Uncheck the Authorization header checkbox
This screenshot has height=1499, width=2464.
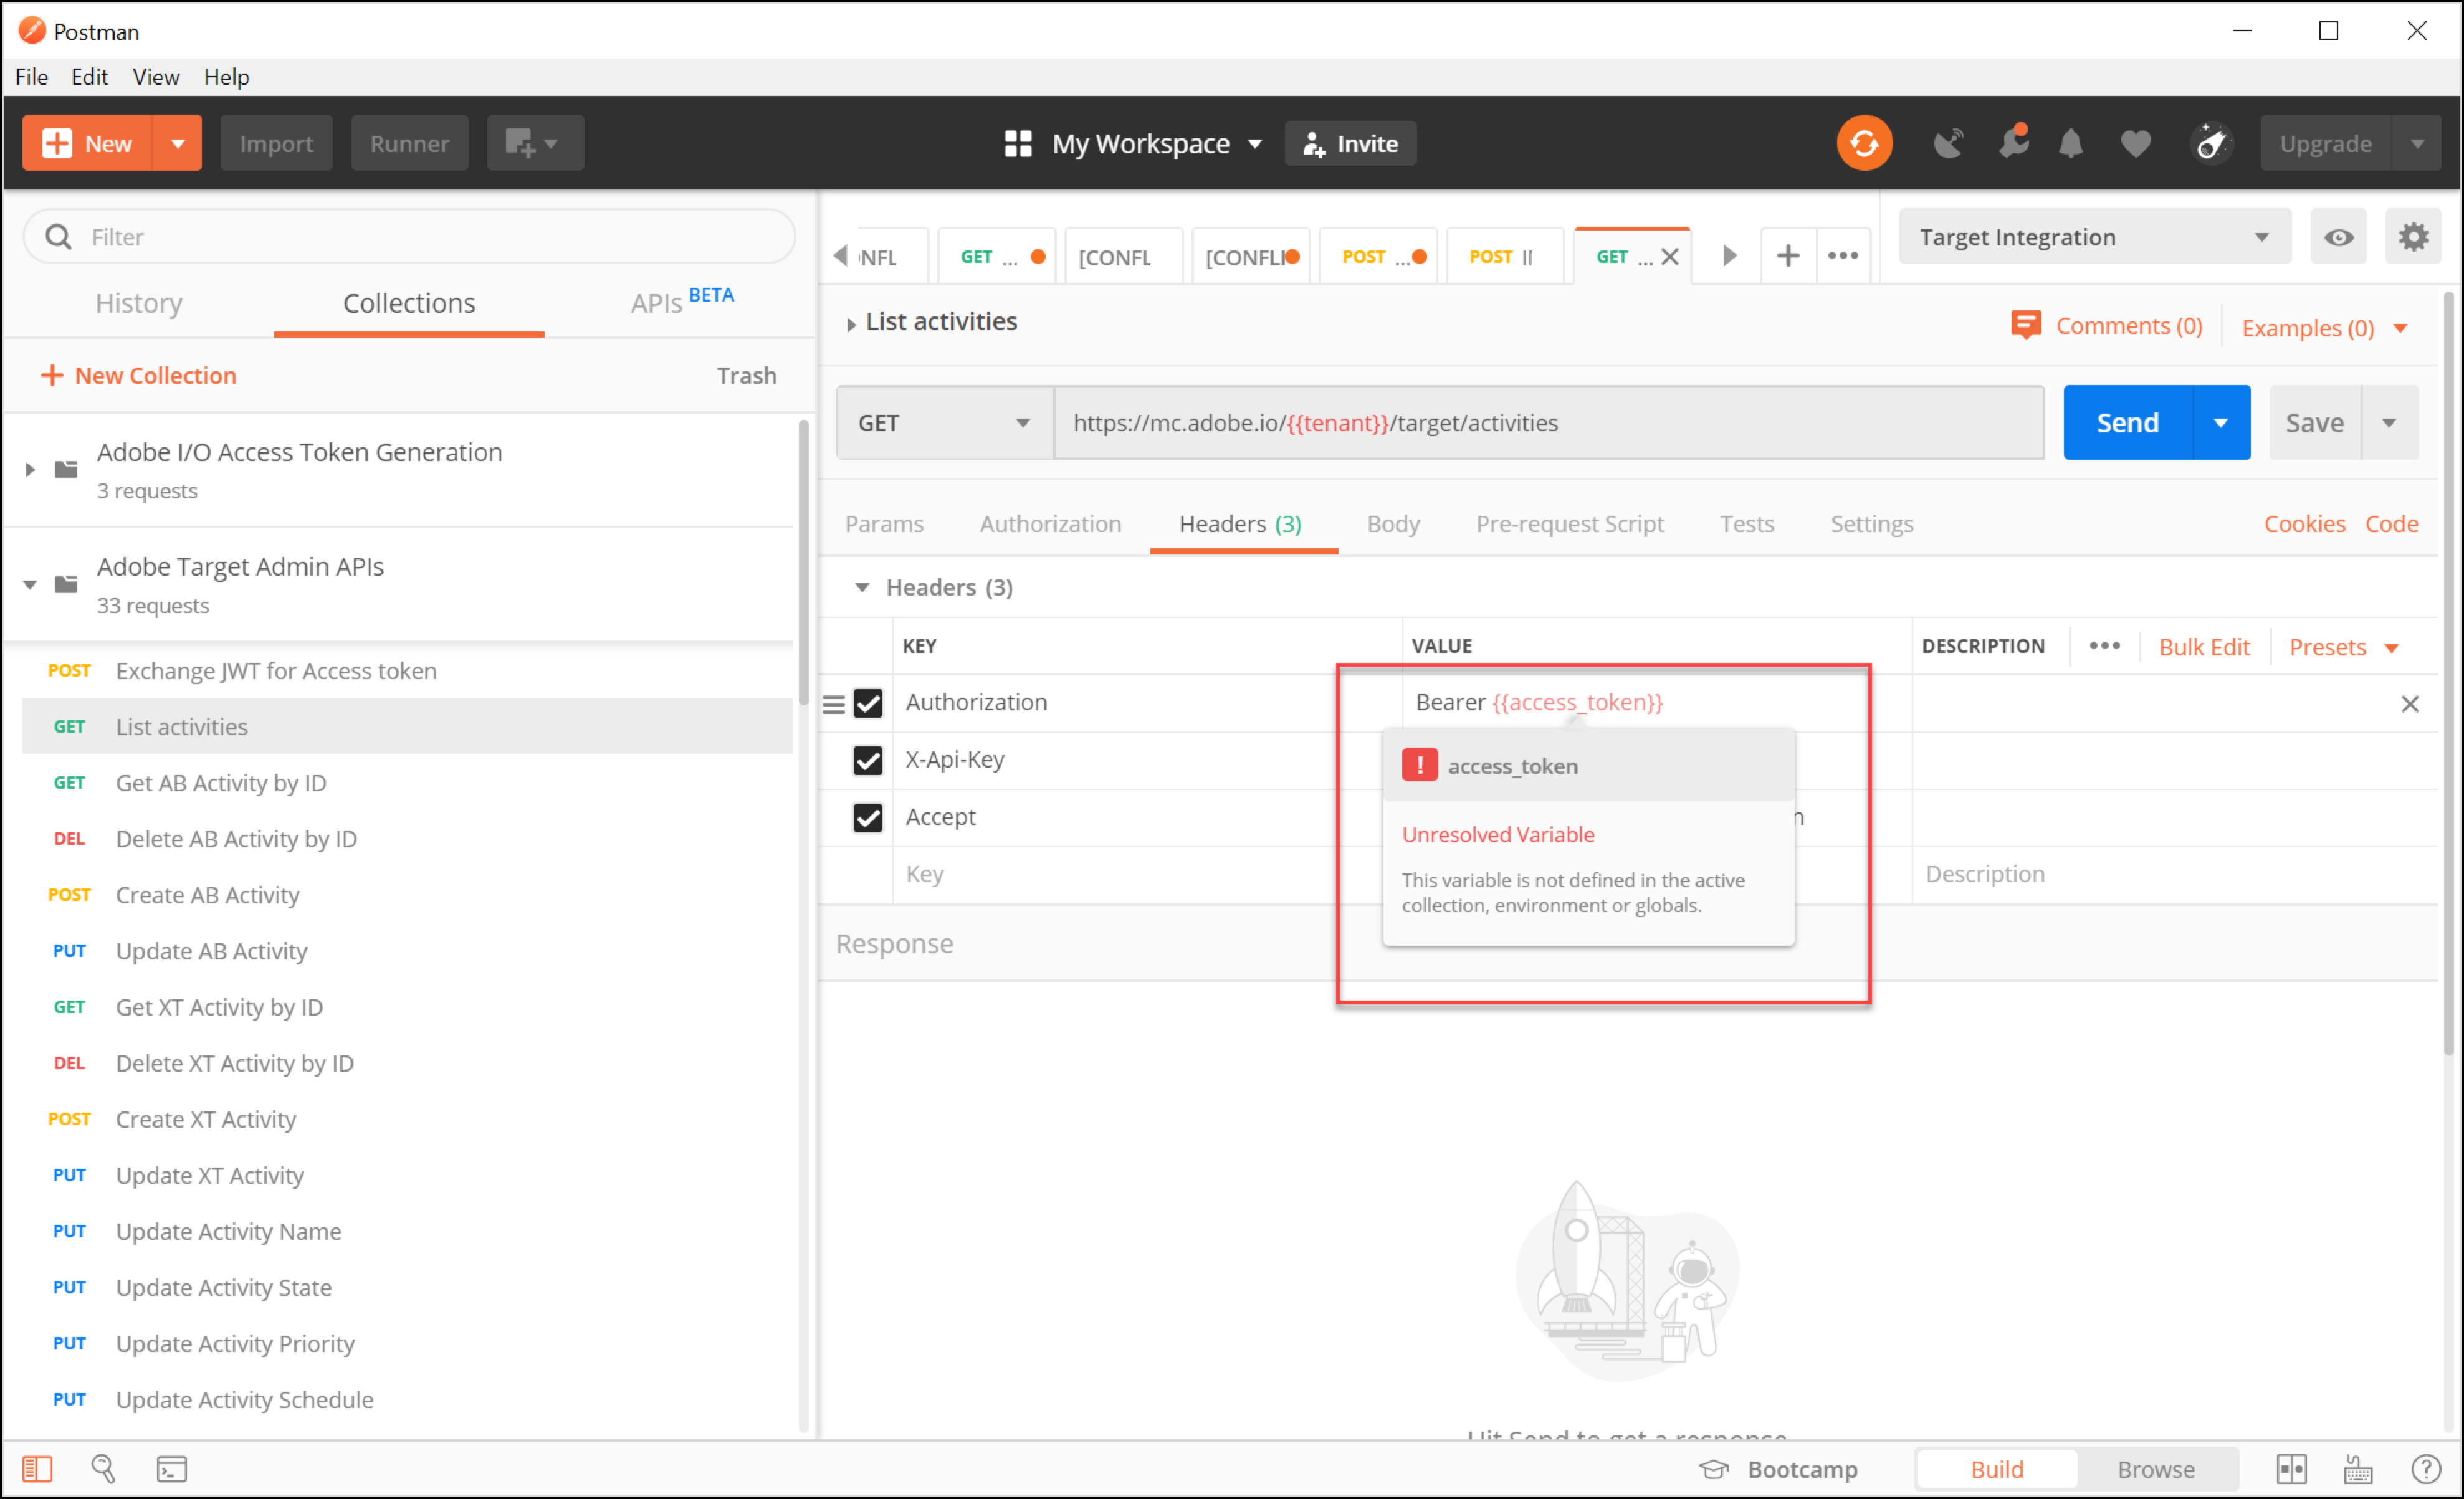(x=867, y=703)
